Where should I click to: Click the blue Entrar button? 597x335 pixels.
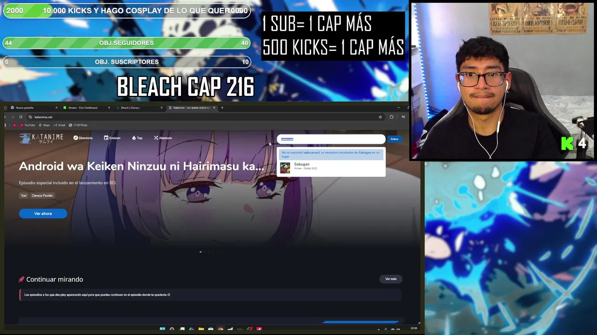click(395, 139)
